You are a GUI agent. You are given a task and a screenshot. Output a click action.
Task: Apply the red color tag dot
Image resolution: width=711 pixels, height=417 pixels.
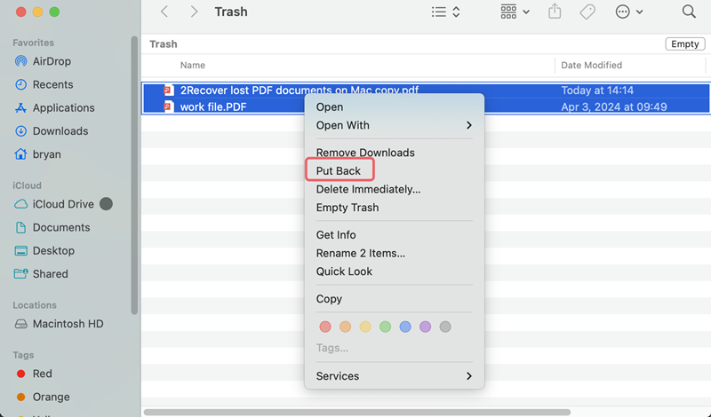[x=324, y=327]
